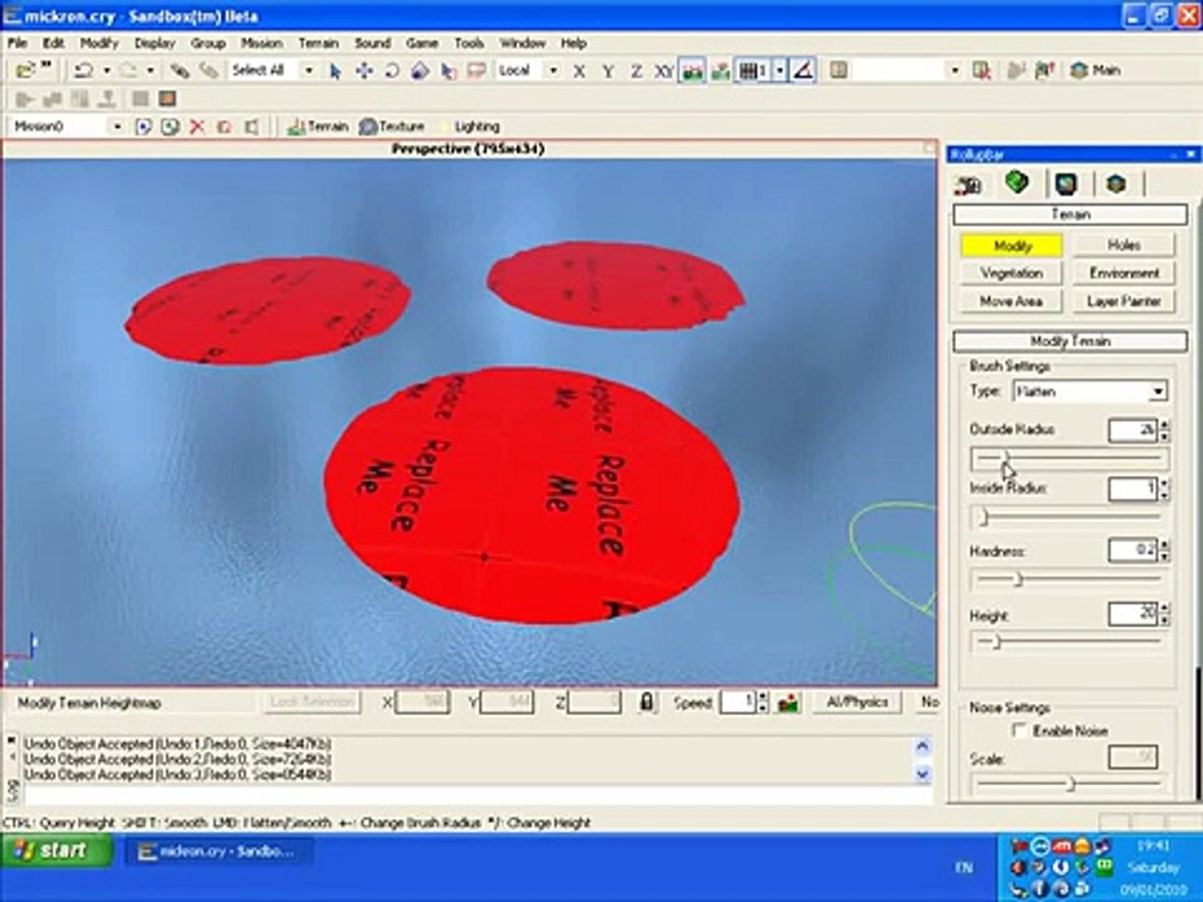Click the Height slider
This screenshot has height=902, width=1203.
tap(1068, 642)
